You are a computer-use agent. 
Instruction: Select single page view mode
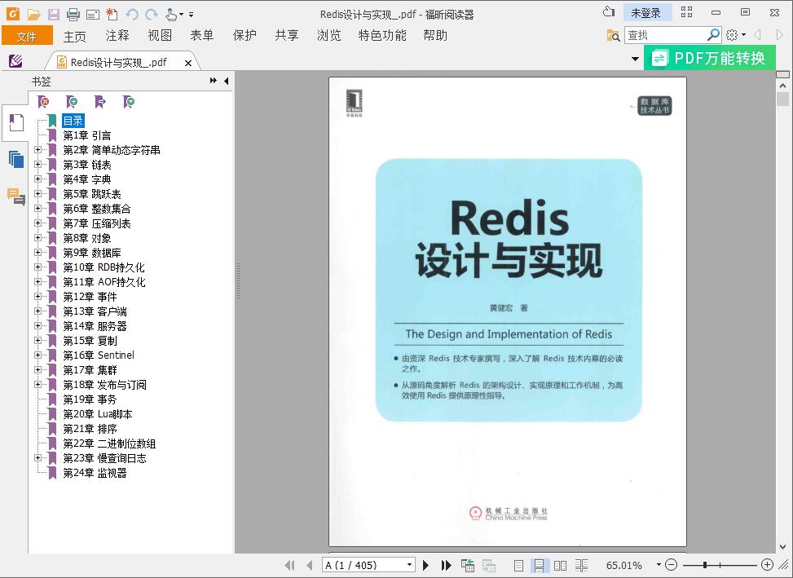[518, 565]
